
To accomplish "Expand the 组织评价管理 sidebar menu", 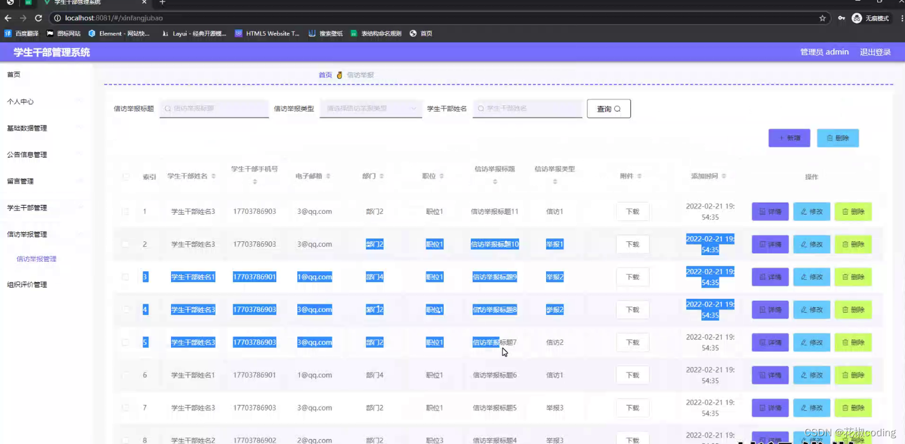I will [x=45, y=284].
